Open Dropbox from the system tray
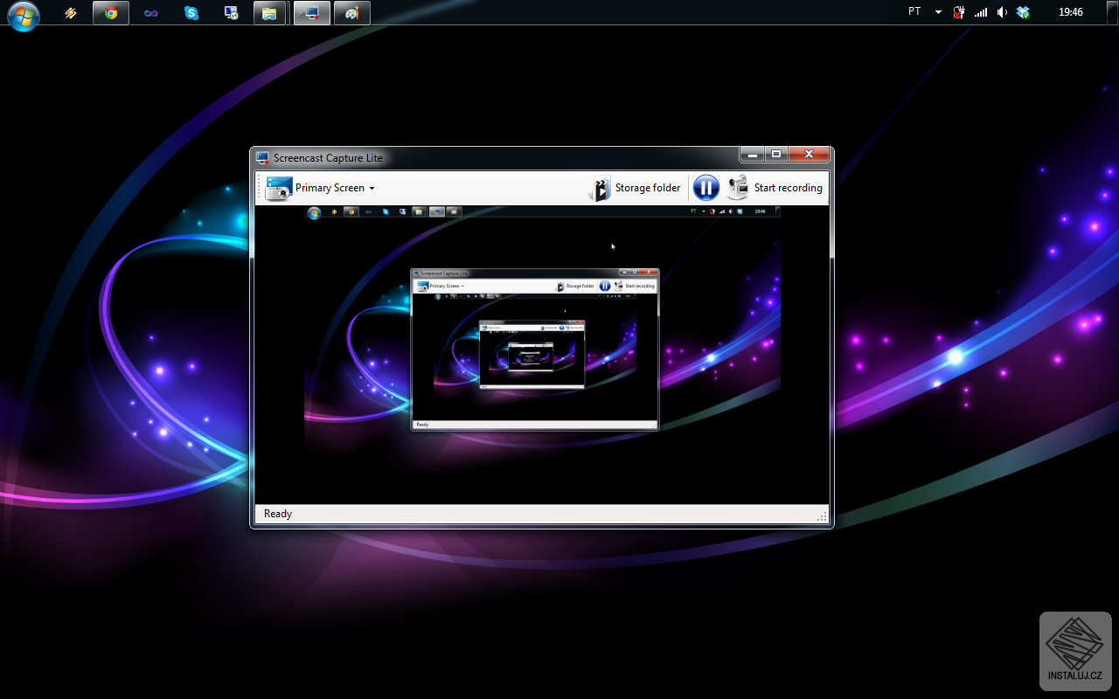The height and width of the screenshot is (699, 1119). 1022,12
